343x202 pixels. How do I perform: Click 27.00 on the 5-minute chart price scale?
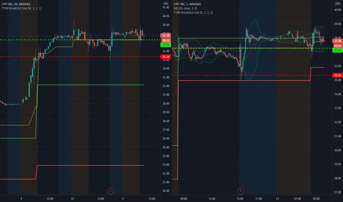click(337, 192)
